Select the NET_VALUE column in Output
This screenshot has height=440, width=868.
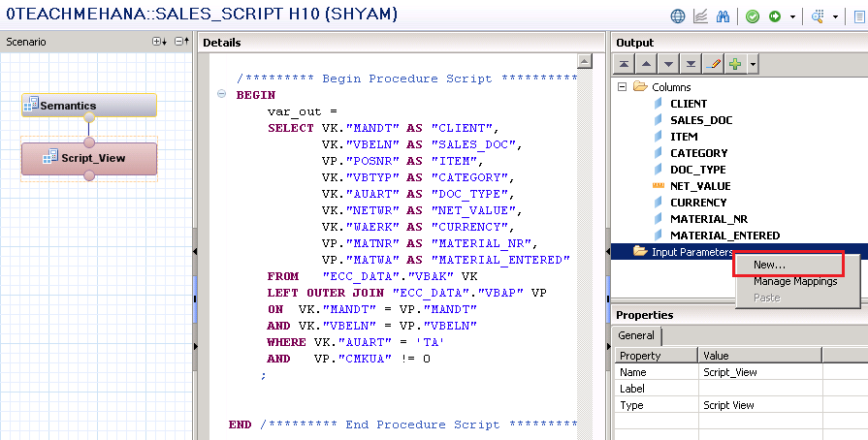(x=700, y=186)
